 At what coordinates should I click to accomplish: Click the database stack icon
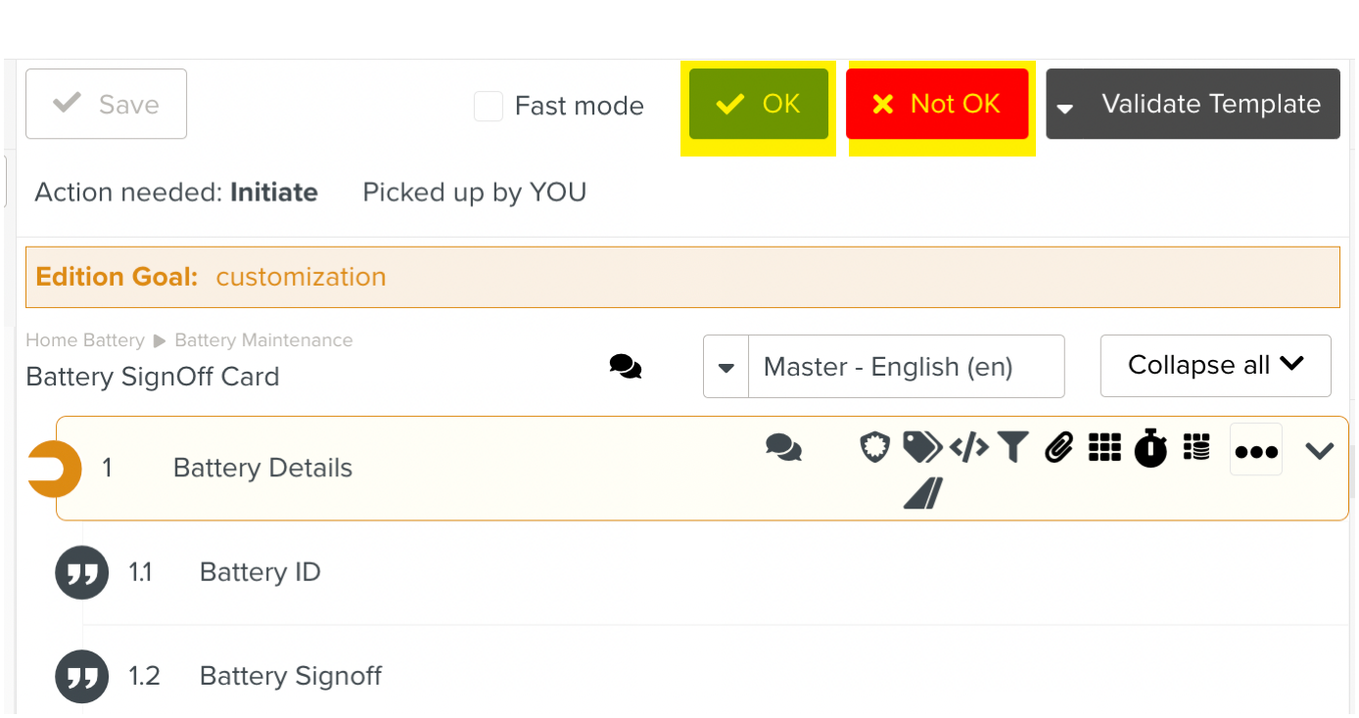pos(1196,448)
